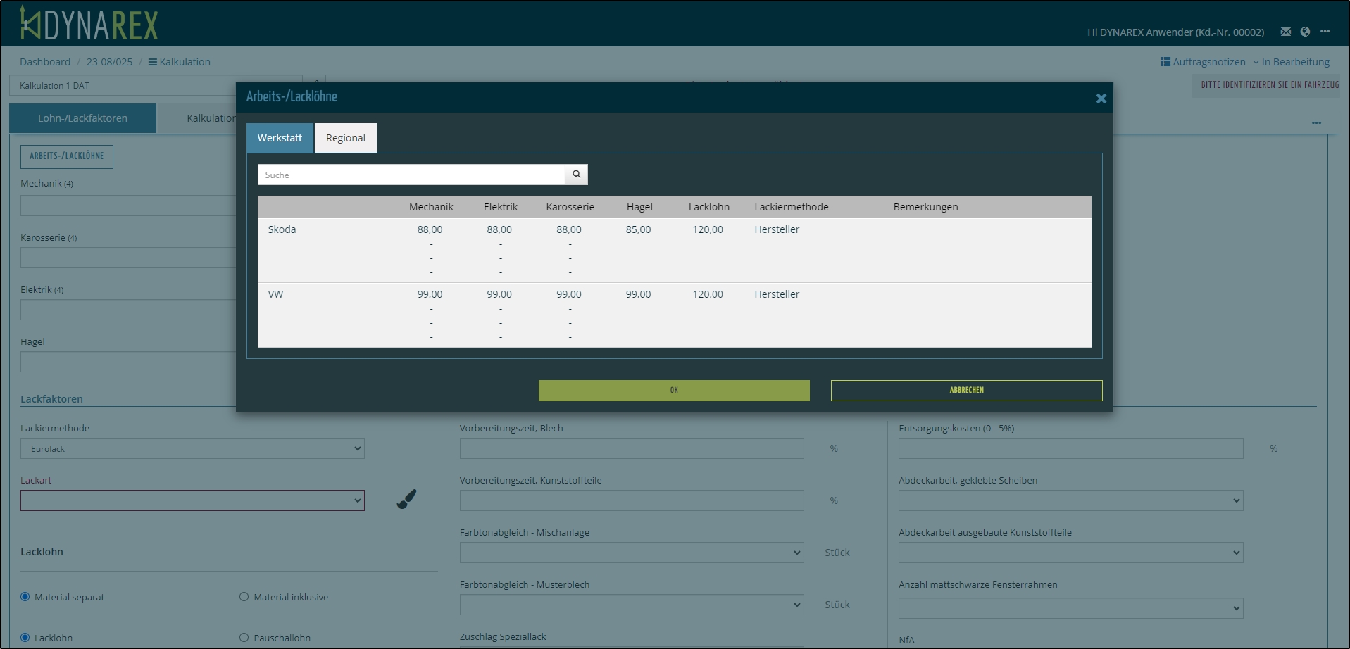The width and height of the screenshot is (1350, 649).
Task: Open the Lackart dropdown
Action: 192,500
